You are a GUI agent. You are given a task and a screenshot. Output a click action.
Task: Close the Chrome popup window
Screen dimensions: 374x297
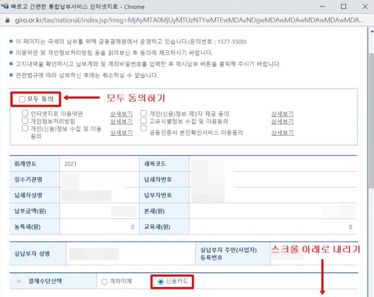click(x=365, y=6)
